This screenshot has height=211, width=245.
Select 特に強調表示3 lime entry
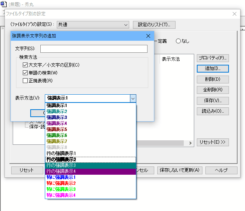90,189
